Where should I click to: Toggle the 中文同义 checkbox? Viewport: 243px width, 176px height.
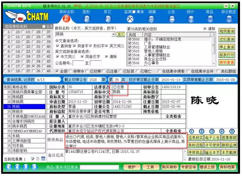coord(57,57)
